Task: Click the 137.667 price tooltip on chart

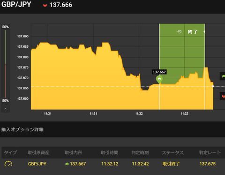Action: [x=159, y=72]
